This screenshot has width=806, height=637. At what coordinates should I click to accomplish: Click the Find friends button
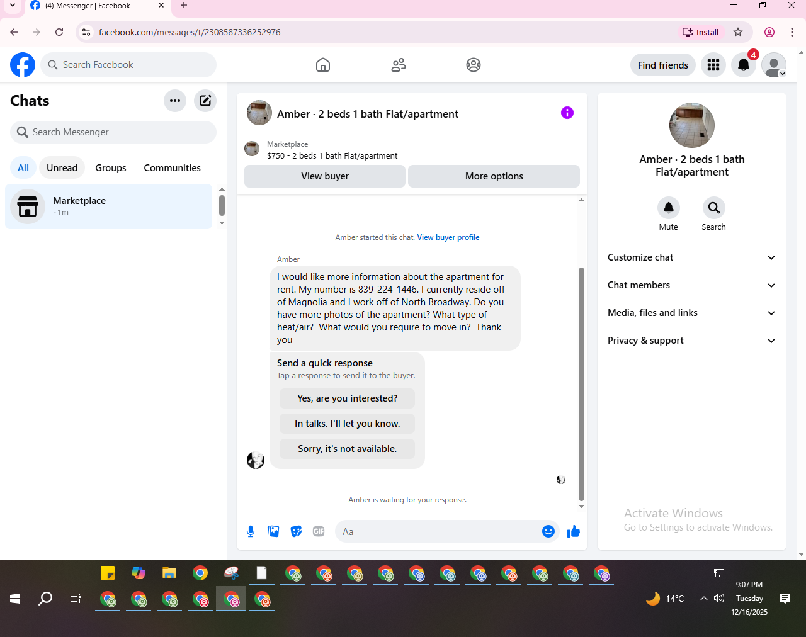click(663, 65)
